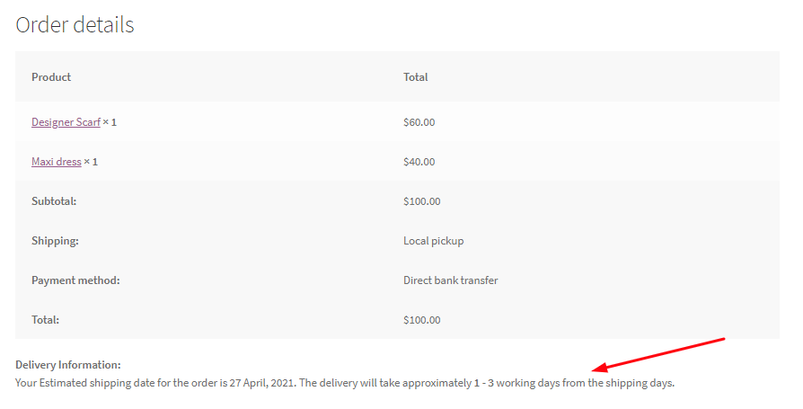Click the × 1 quantity beside Designer Scarf

coord(110,122)
